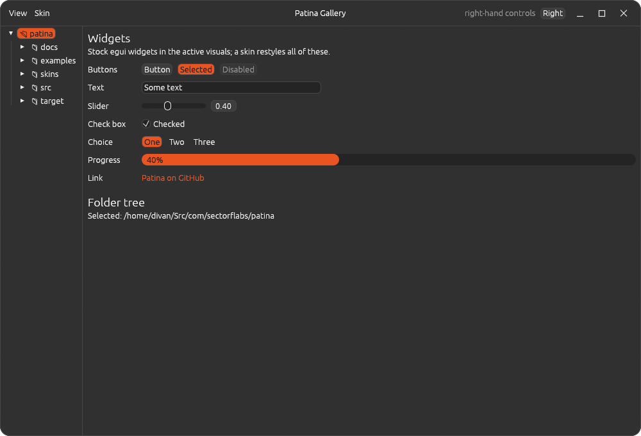
Task: Click the Widgets heading
Action: 109,38
